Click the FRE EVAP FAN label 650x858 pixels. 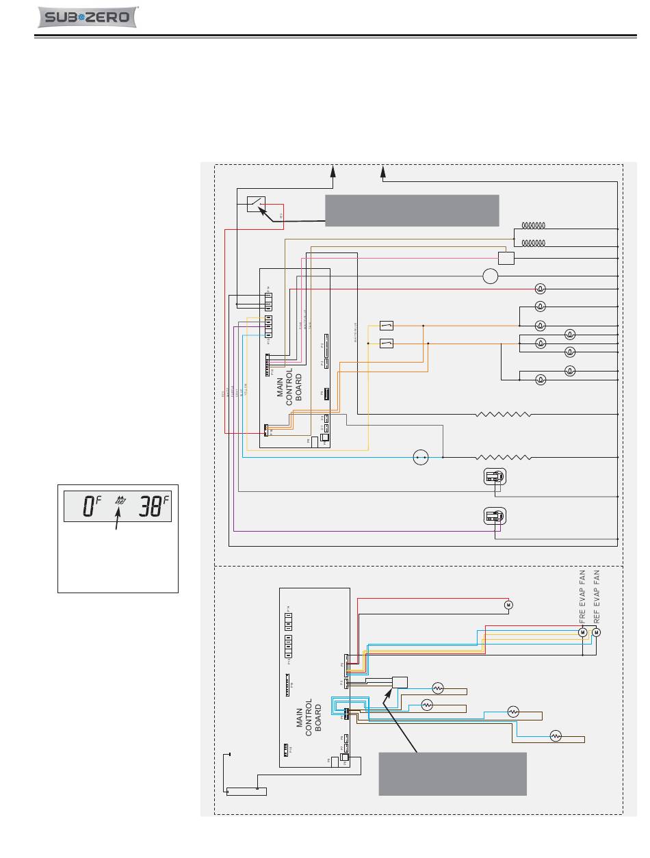(583, 596)
